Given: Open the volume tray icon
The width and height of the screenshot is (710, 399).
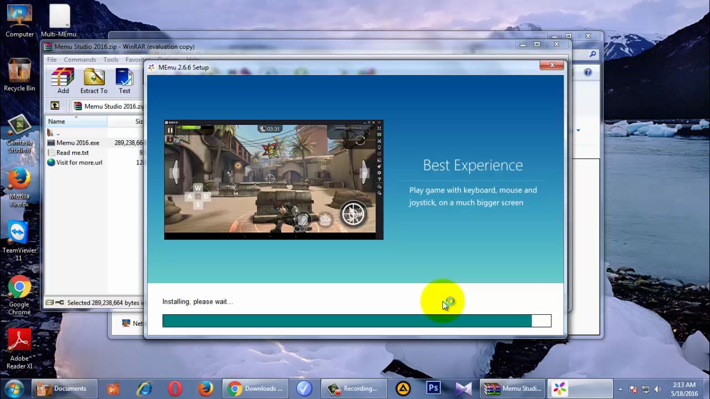Looking at the screenshot, I should click(x=658, y=389).
